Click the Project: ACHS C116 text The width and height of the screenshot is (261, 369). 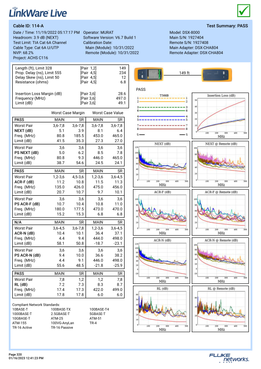[x=31, y=57]
